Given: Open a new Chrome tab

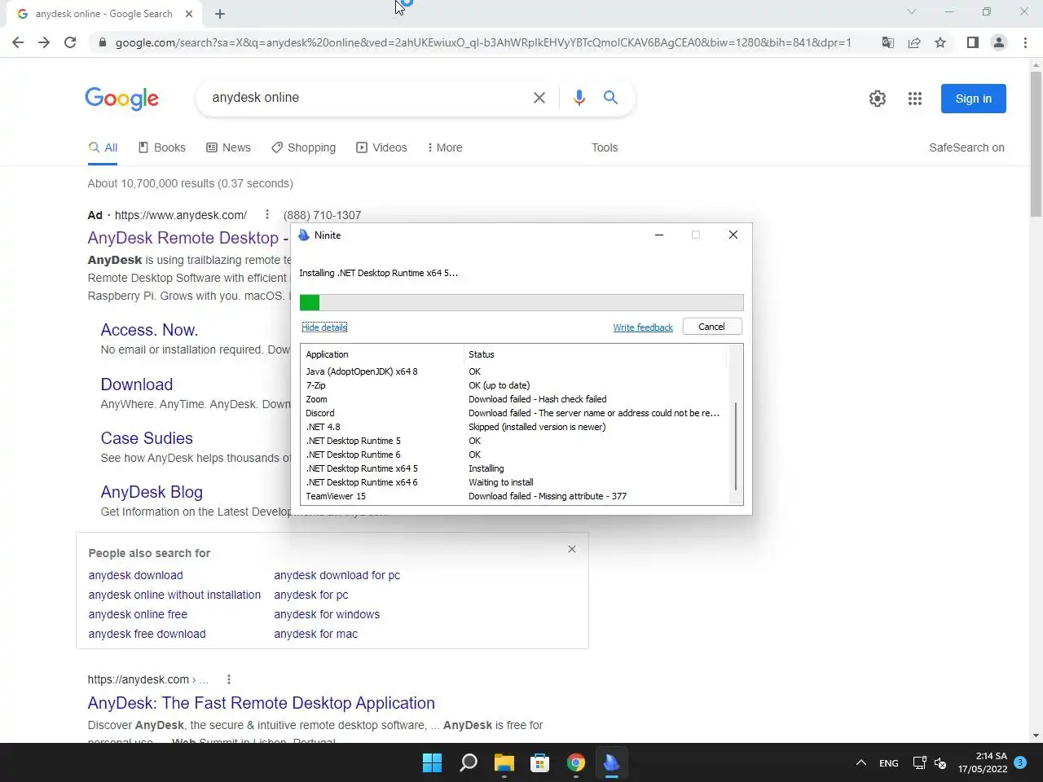Looking at the screenshot, I should click(x=220, y=14).
